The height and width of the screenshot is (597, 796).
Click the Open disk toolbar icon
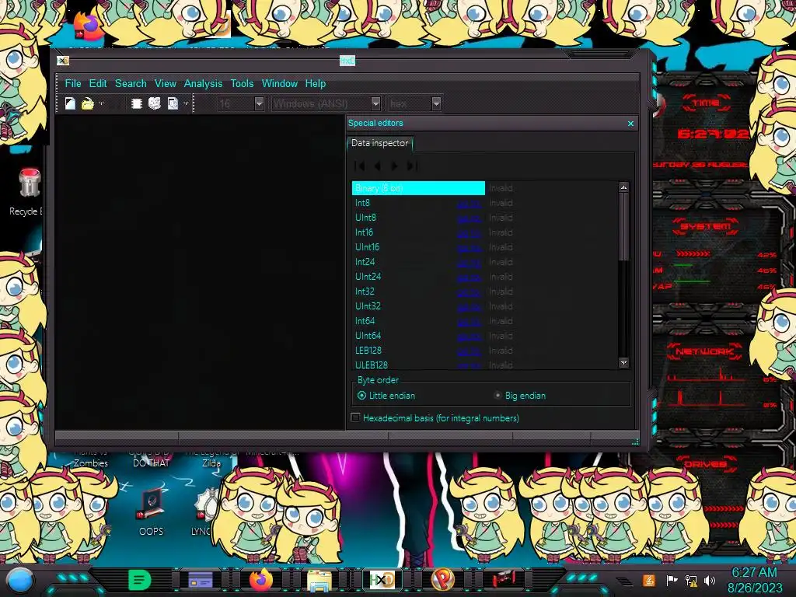tap(155, 103)
